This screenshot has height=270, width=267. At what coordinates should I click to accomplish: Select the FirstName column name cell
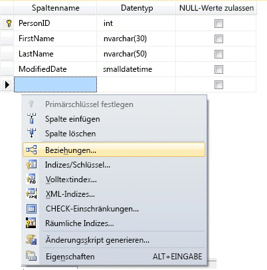pyautogui.click(x=55, y=39)
